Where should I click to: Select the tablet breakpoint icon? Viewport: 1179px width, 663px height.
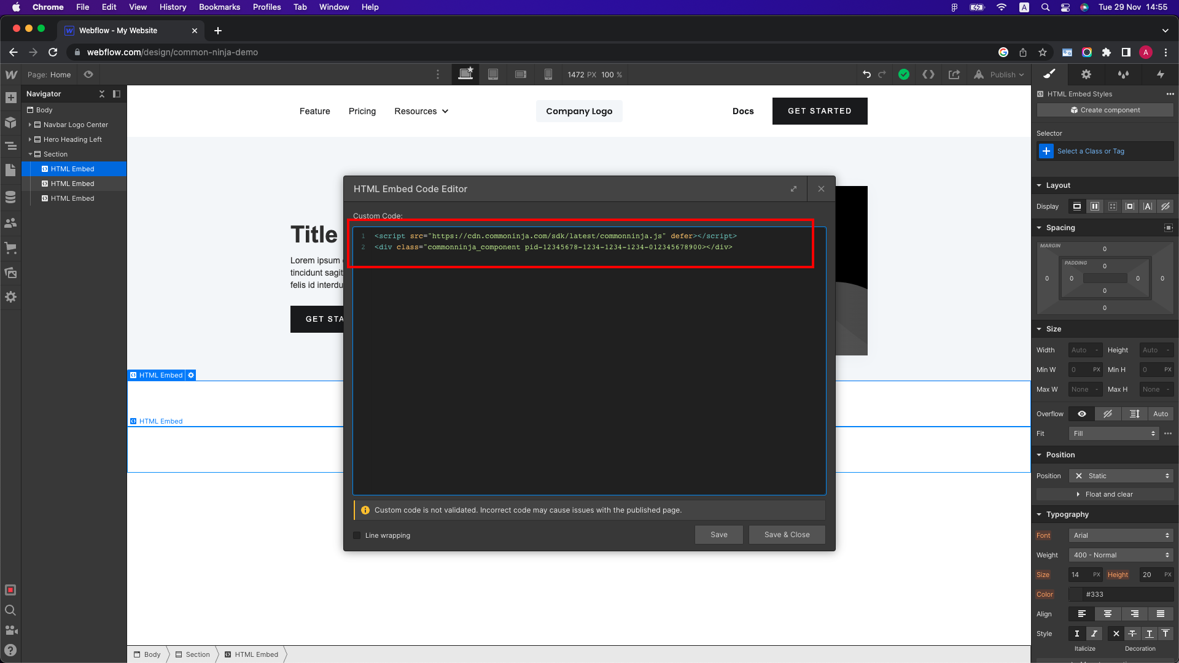tap(492, 74)
